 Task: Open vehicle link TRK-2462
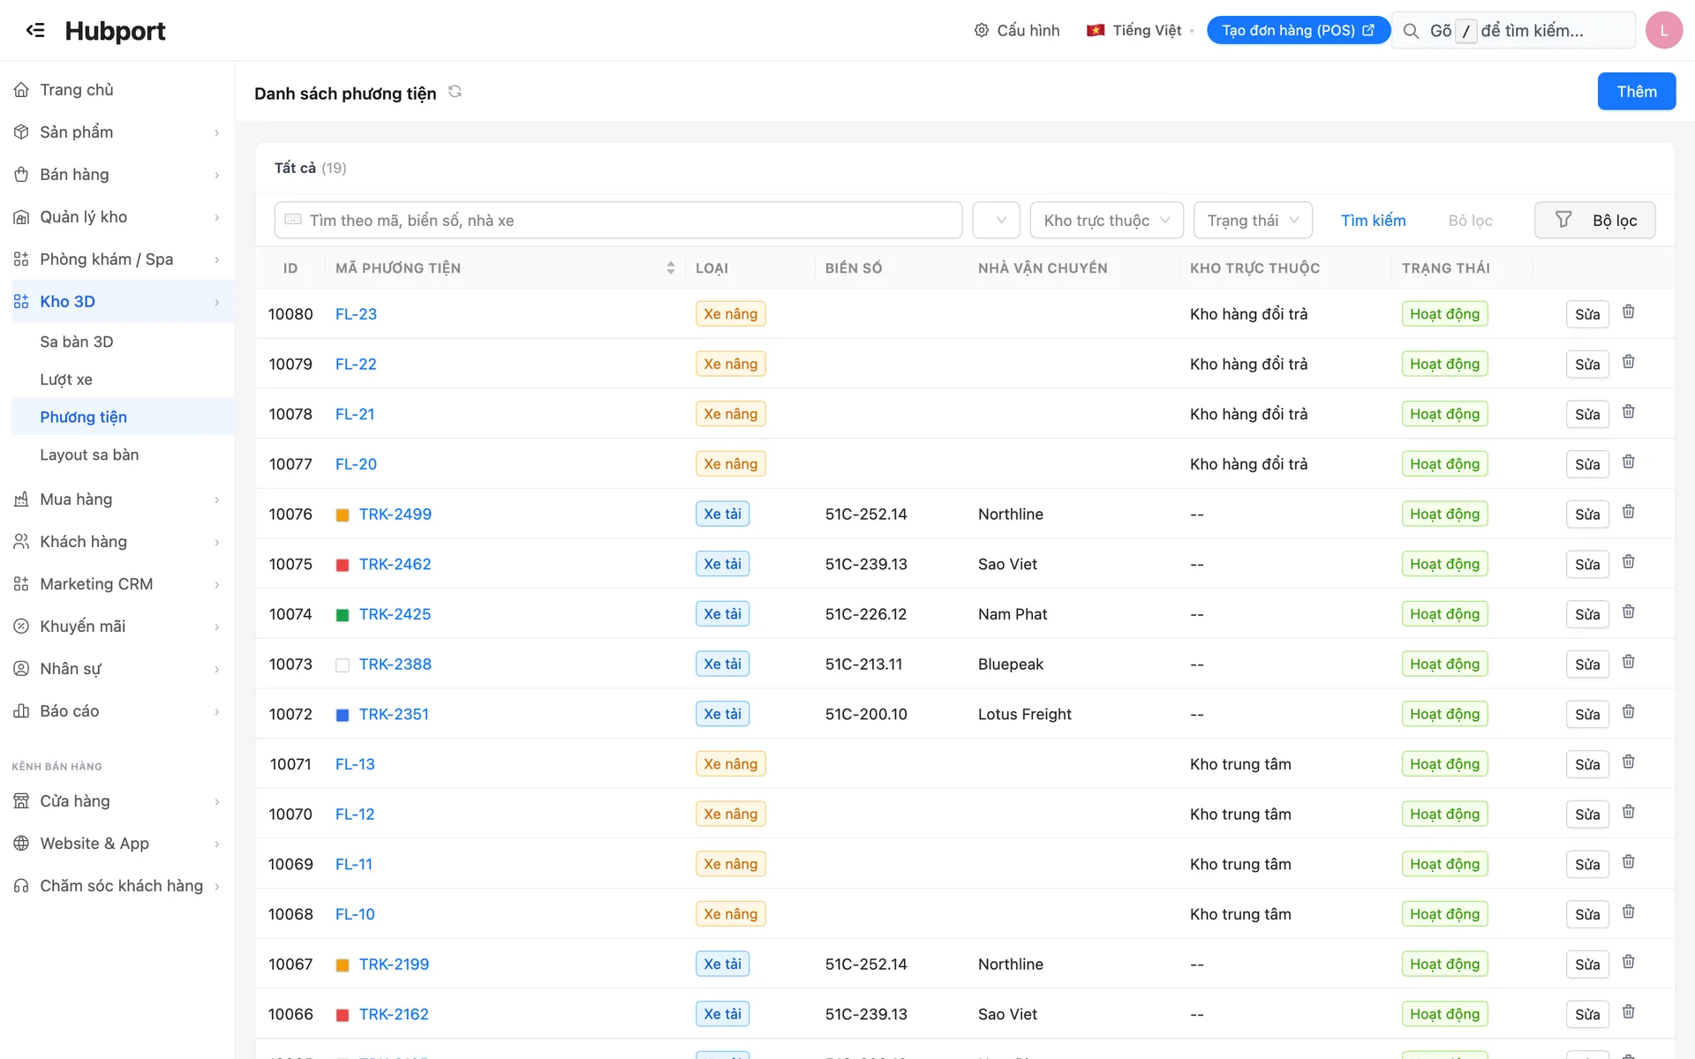(x=395, y=564)
